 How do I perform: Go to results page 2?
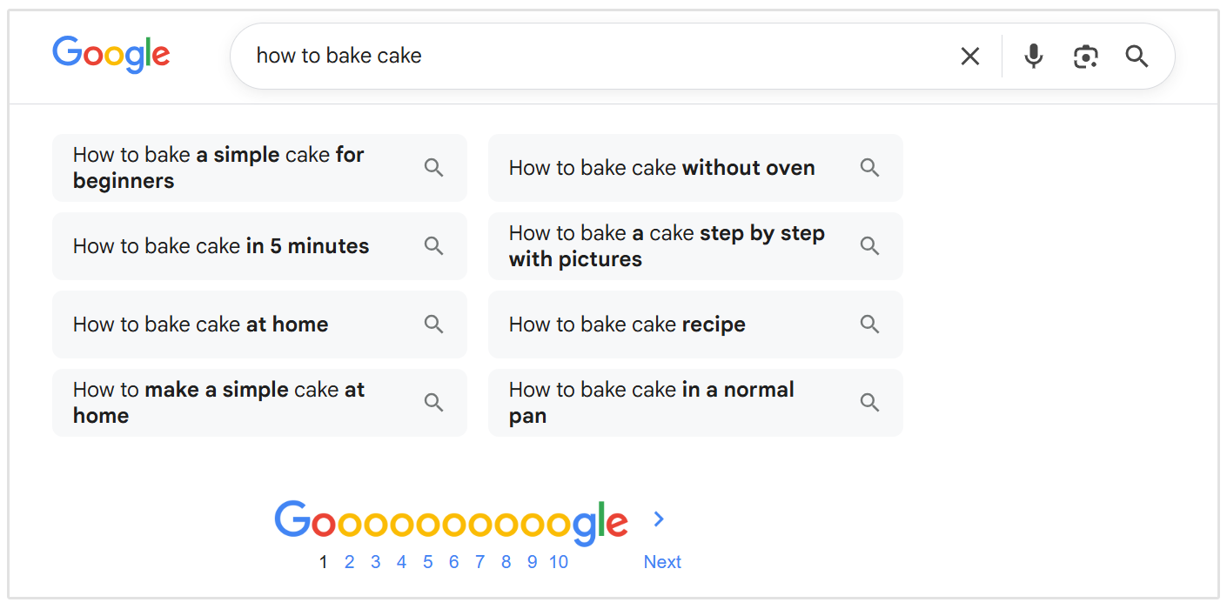tap(349, 562)
